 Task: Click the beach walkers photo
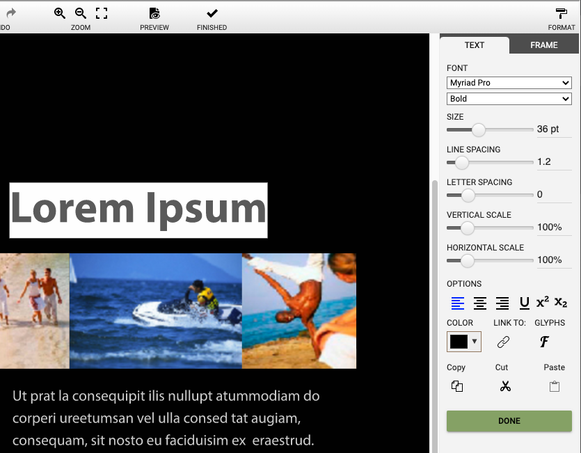tap(35, 311)
